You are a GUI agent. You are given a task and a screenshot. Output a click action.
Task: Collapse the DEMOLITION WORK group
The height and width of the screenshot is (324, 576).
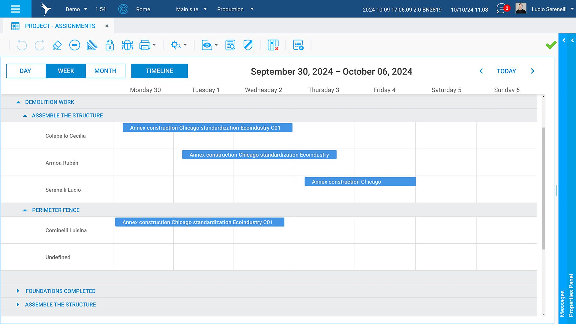(18, 102)
